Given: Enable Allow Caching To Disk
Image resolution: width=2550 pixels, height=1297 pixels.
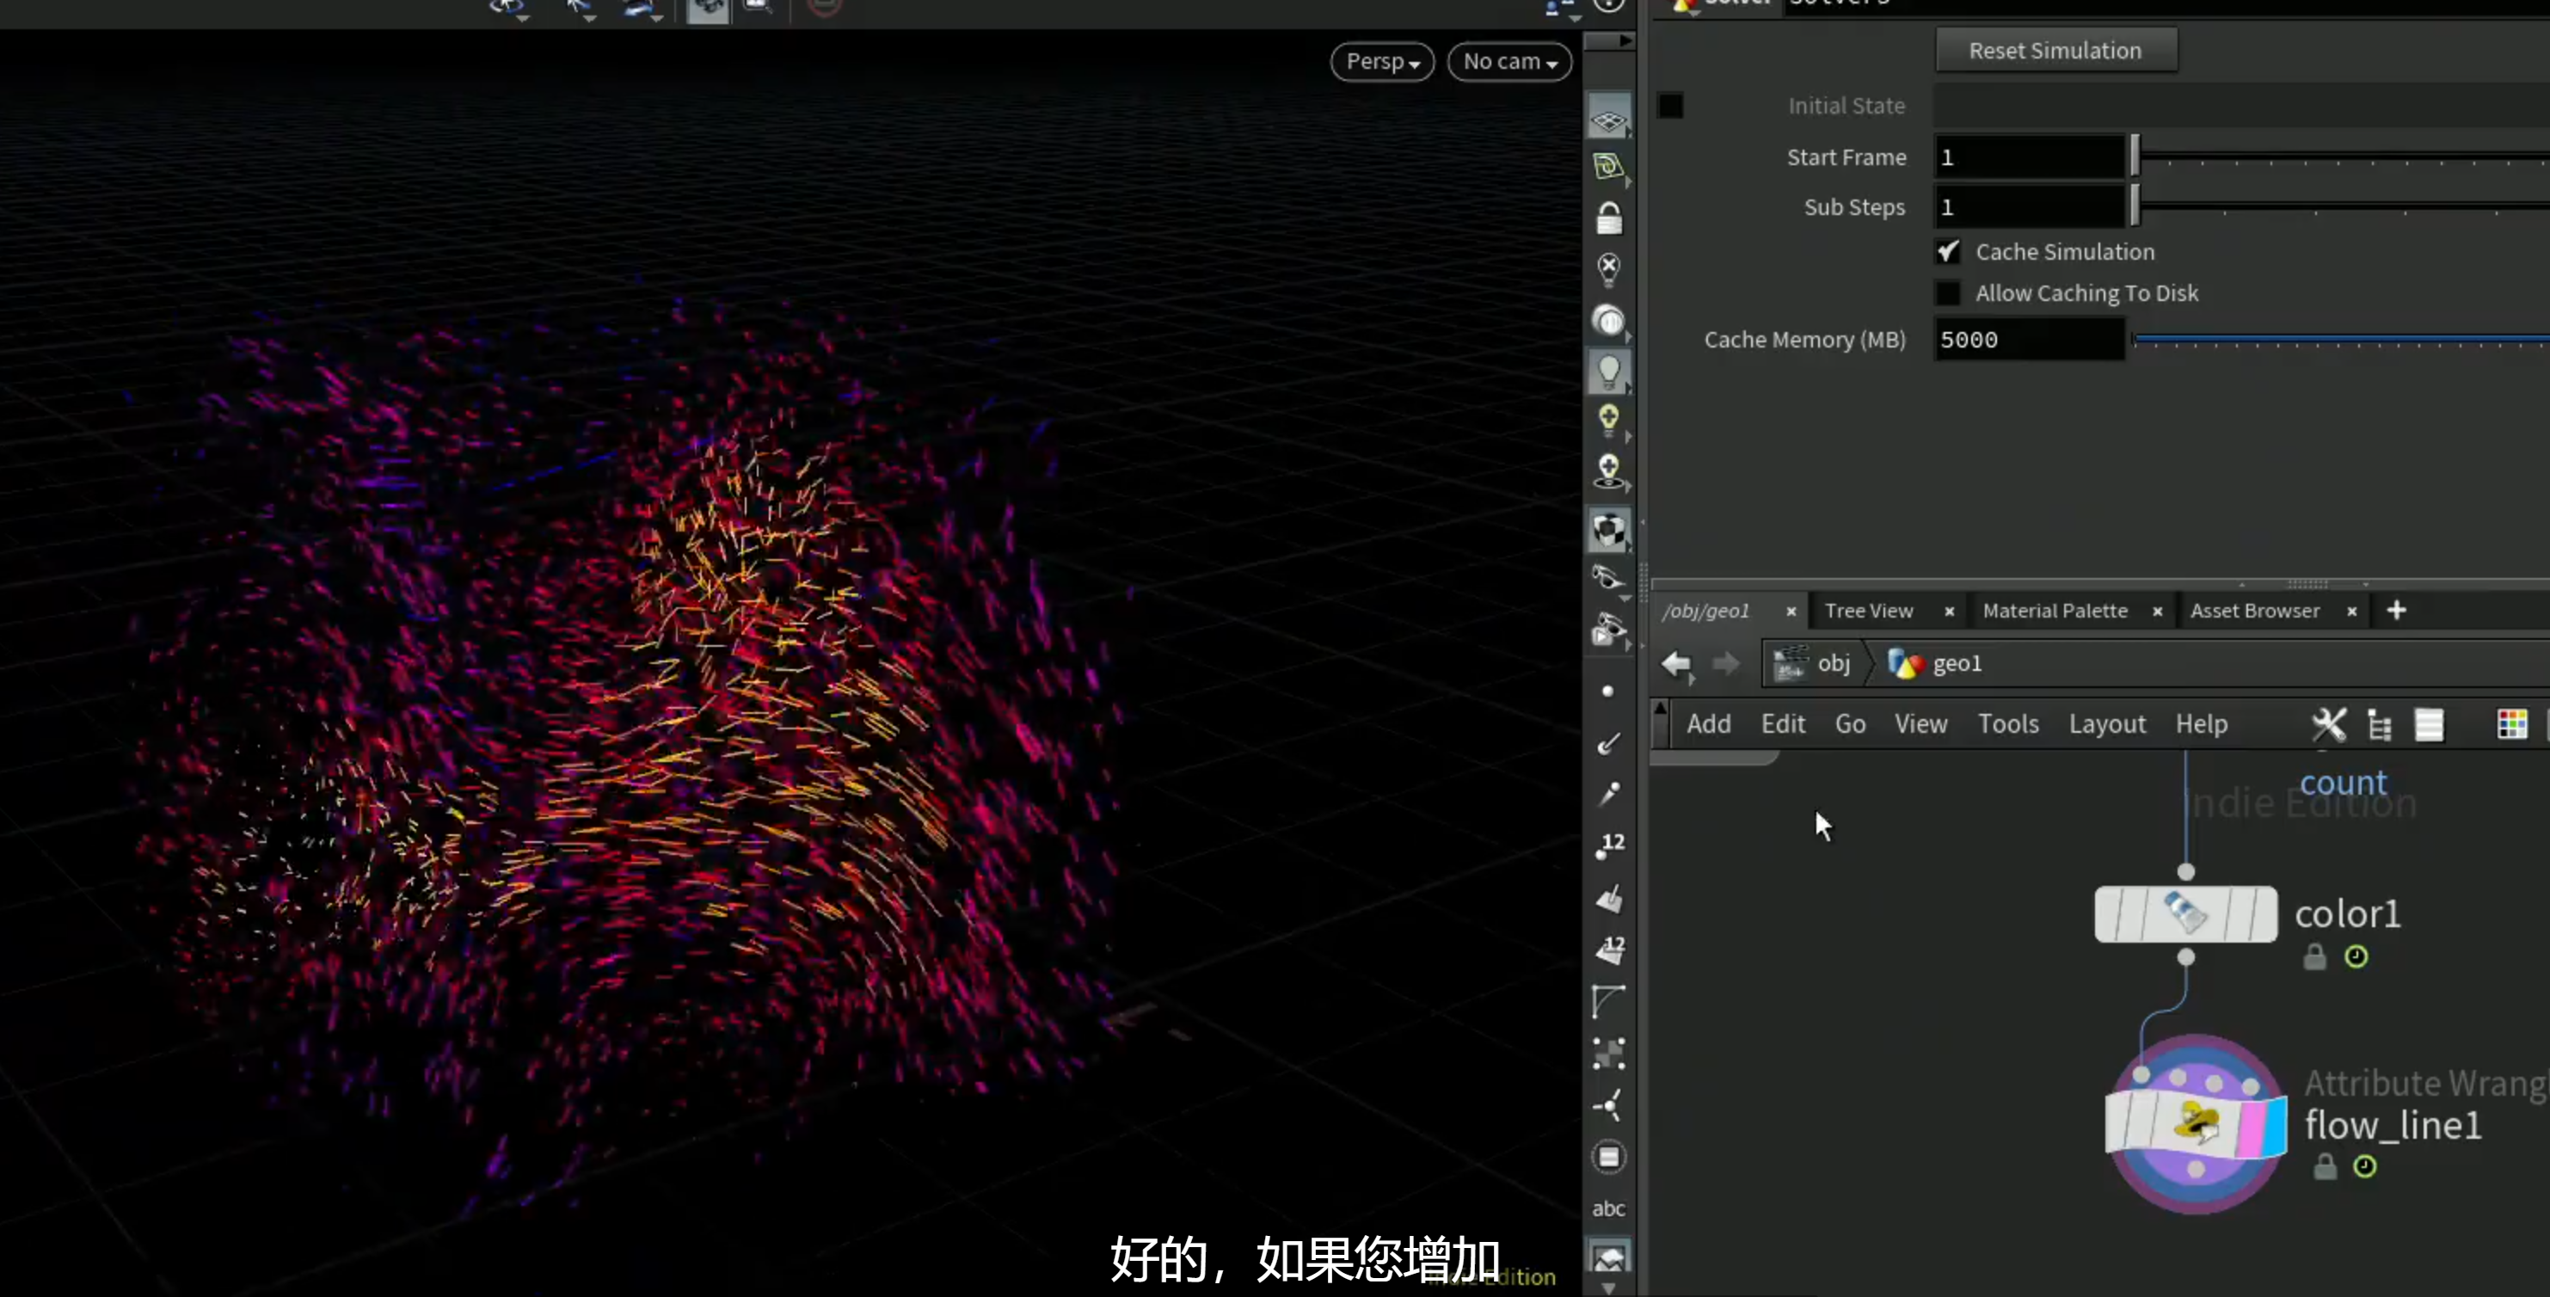Looking at the screenshot, I should [x=1947, y=293].
